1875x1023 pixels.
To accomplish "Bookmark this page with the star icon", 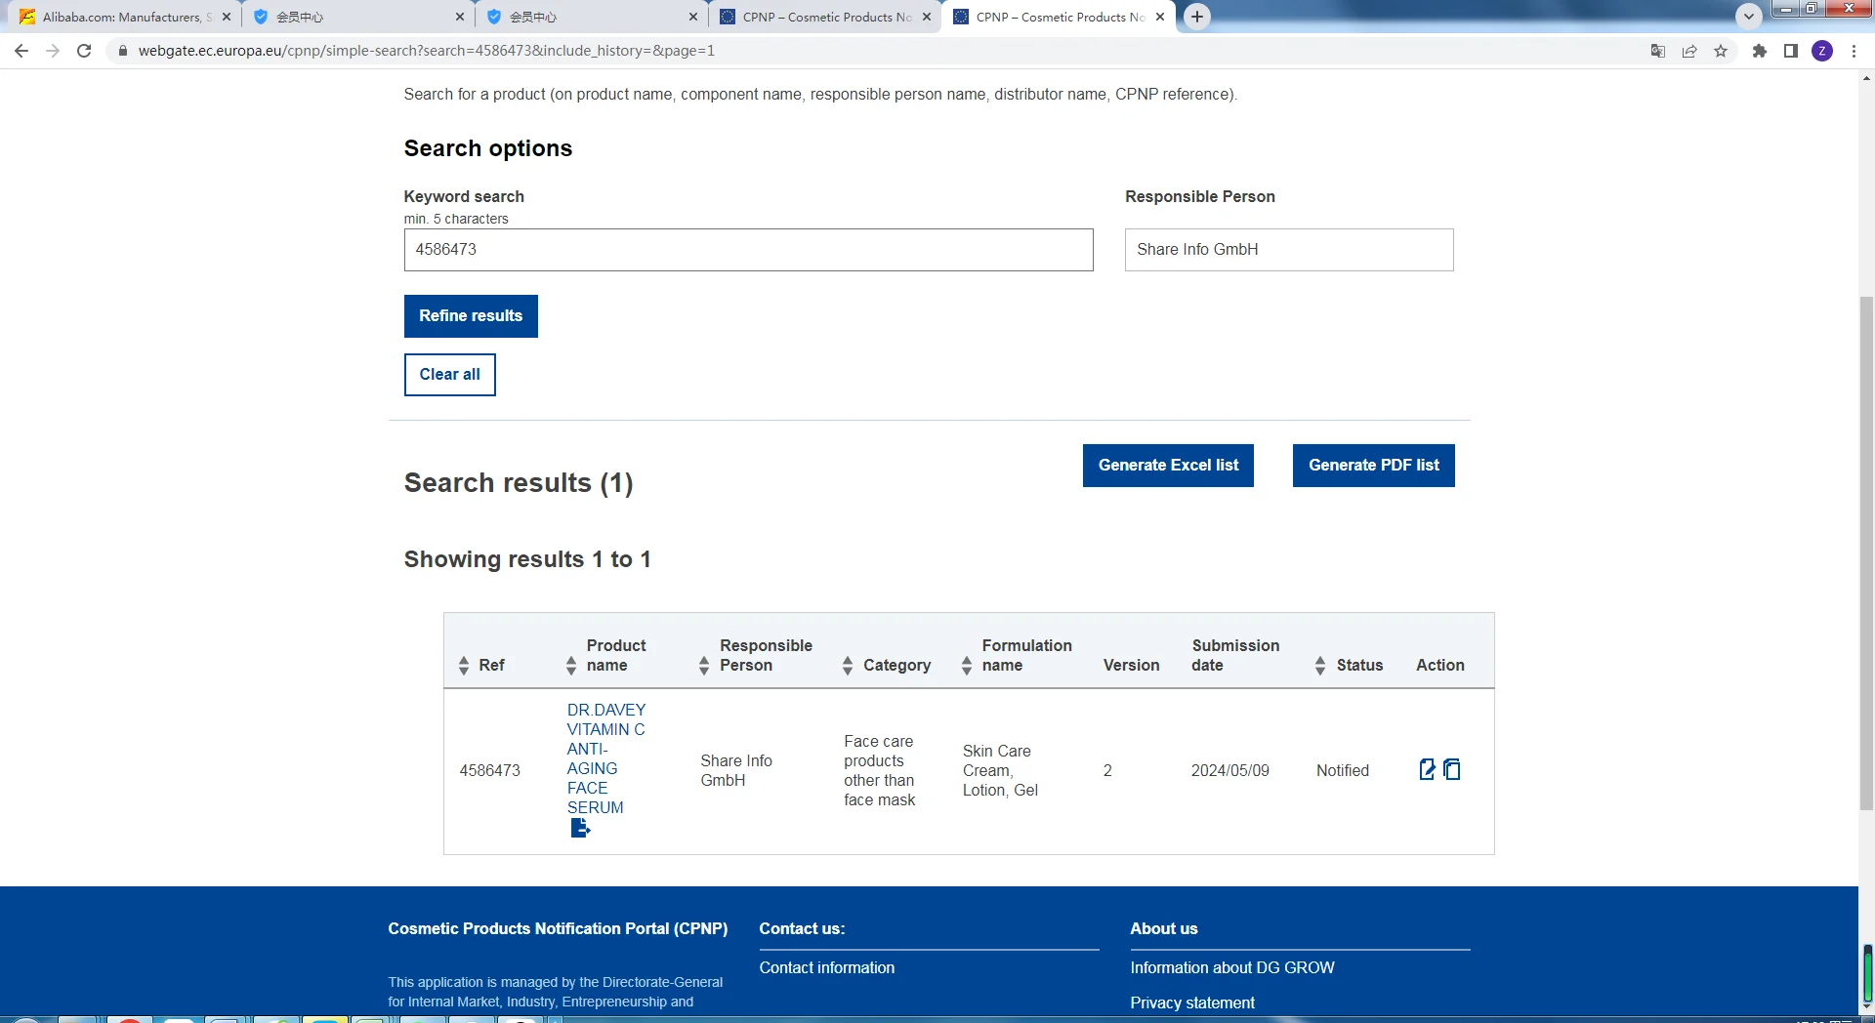I will tap(1721, 51).
